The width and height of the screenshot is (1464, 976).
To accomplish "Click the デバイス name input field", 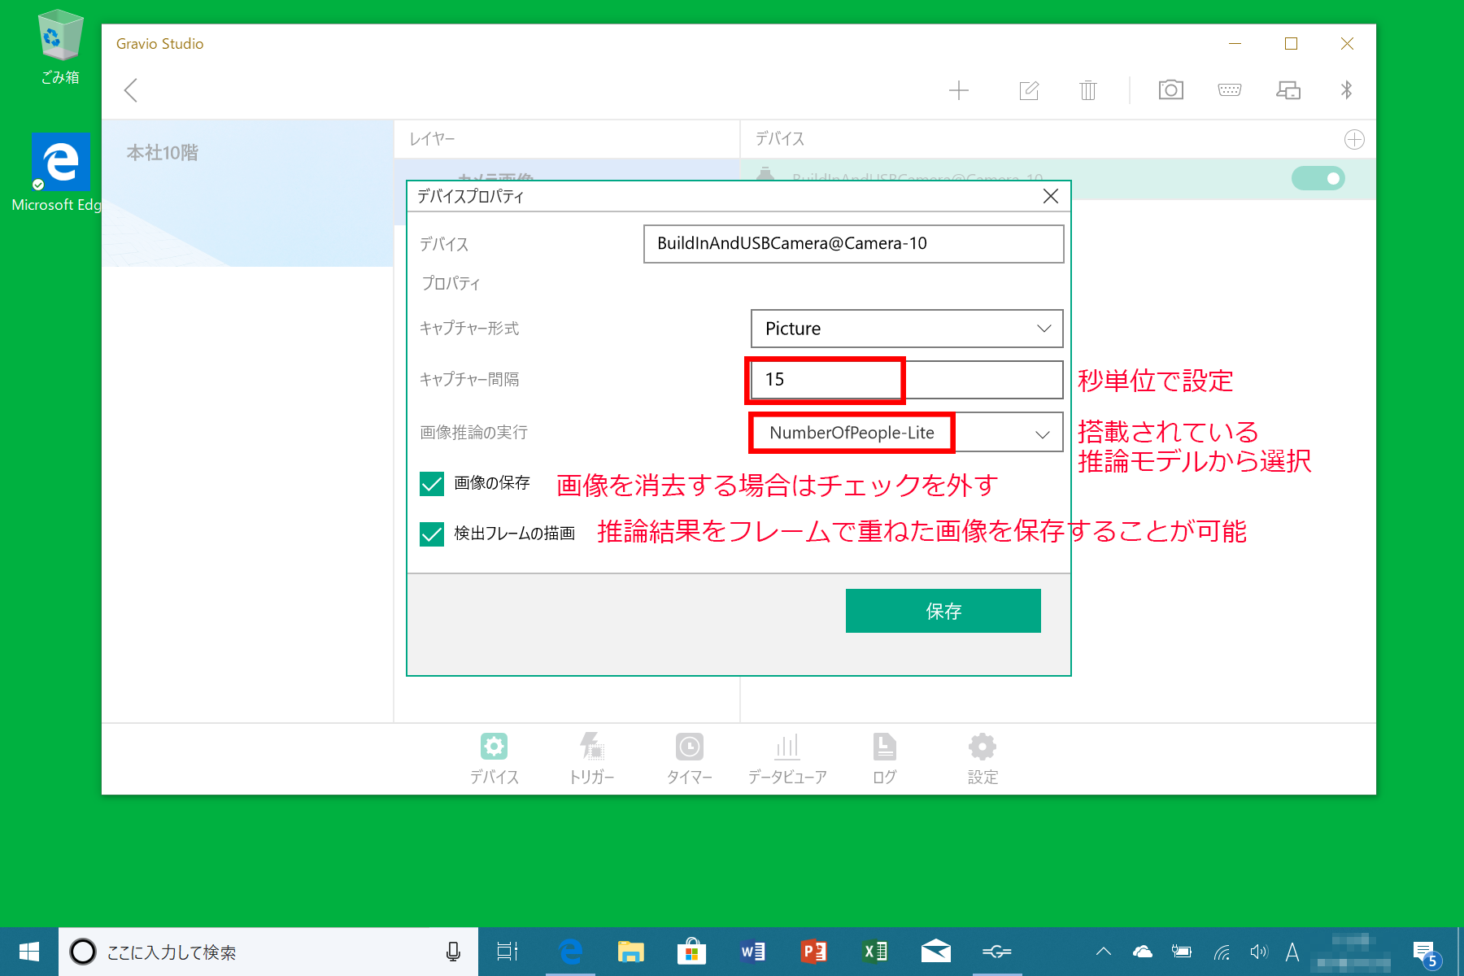I will coord(853,244).
